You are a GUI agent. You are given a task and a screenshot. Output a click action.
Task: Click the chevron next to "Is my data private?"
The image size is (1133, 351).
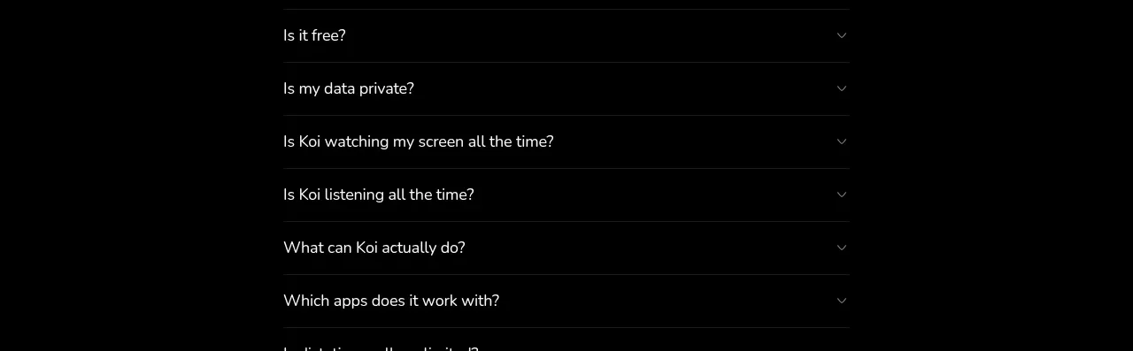click(842, 88)
